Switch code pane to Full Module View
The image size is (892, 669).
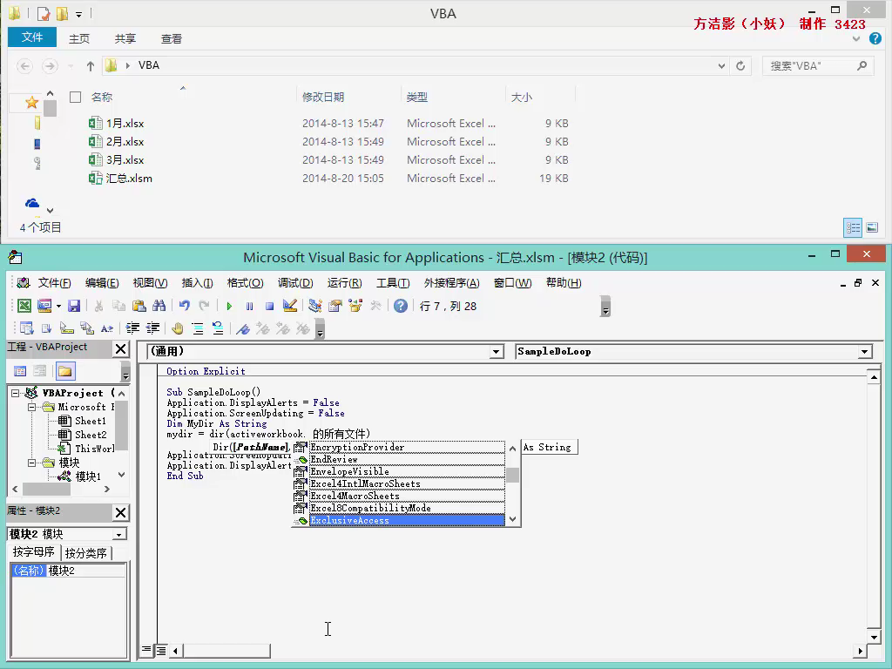point(161,650)
